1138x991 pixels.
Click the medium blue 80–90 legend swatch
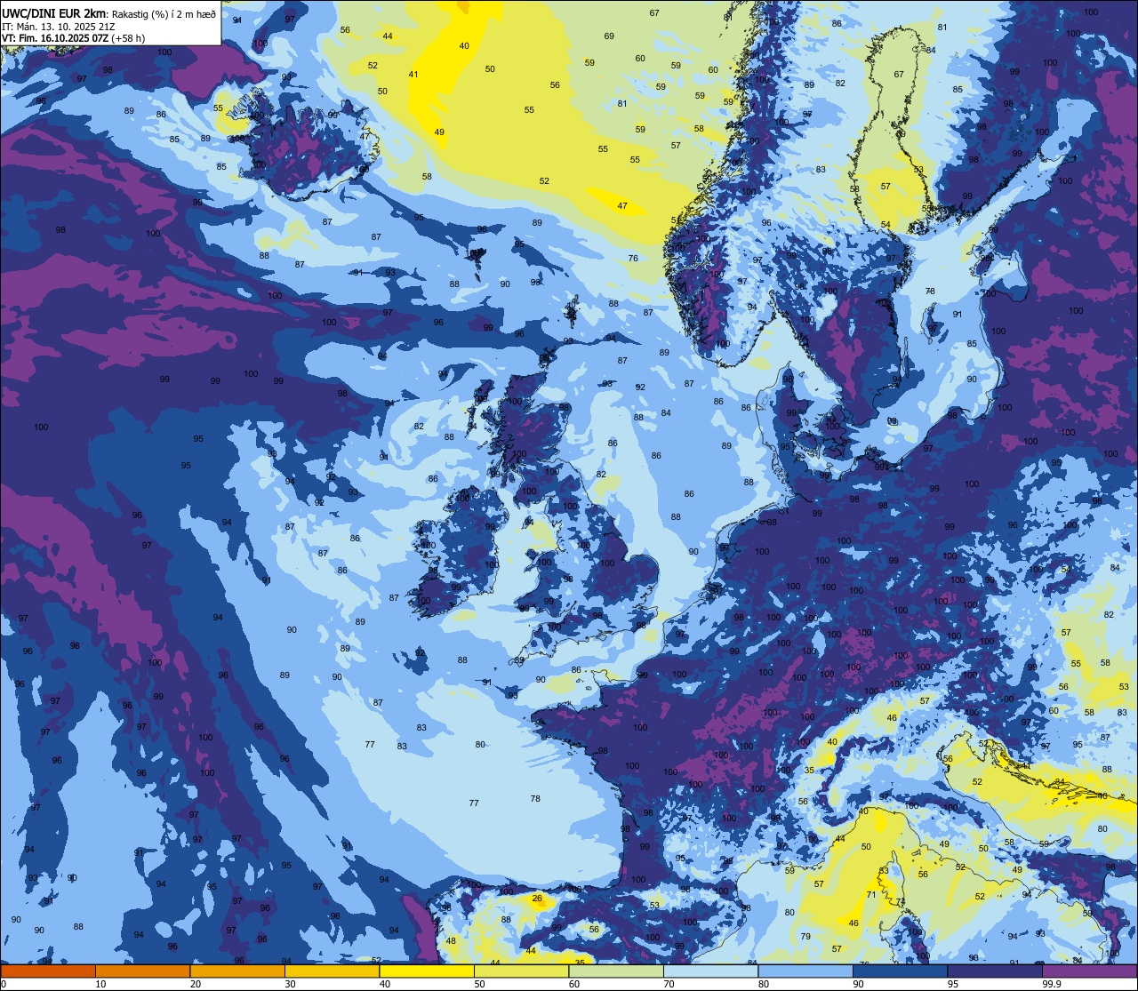click(x=805, y=971)
